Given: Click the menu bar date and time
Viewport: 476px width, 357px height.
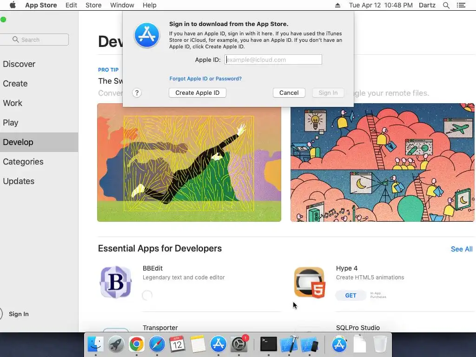Looking at the screenshot, I should point(381,5).
